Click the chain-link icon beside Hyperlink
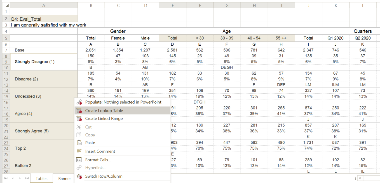380x183 pixels. tap(79, 167)
